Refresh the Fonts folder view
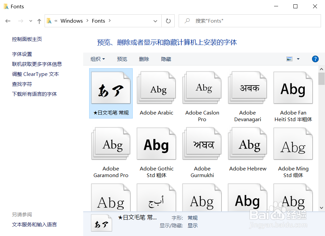The image size is (325, 236). (x=168, y=21)
